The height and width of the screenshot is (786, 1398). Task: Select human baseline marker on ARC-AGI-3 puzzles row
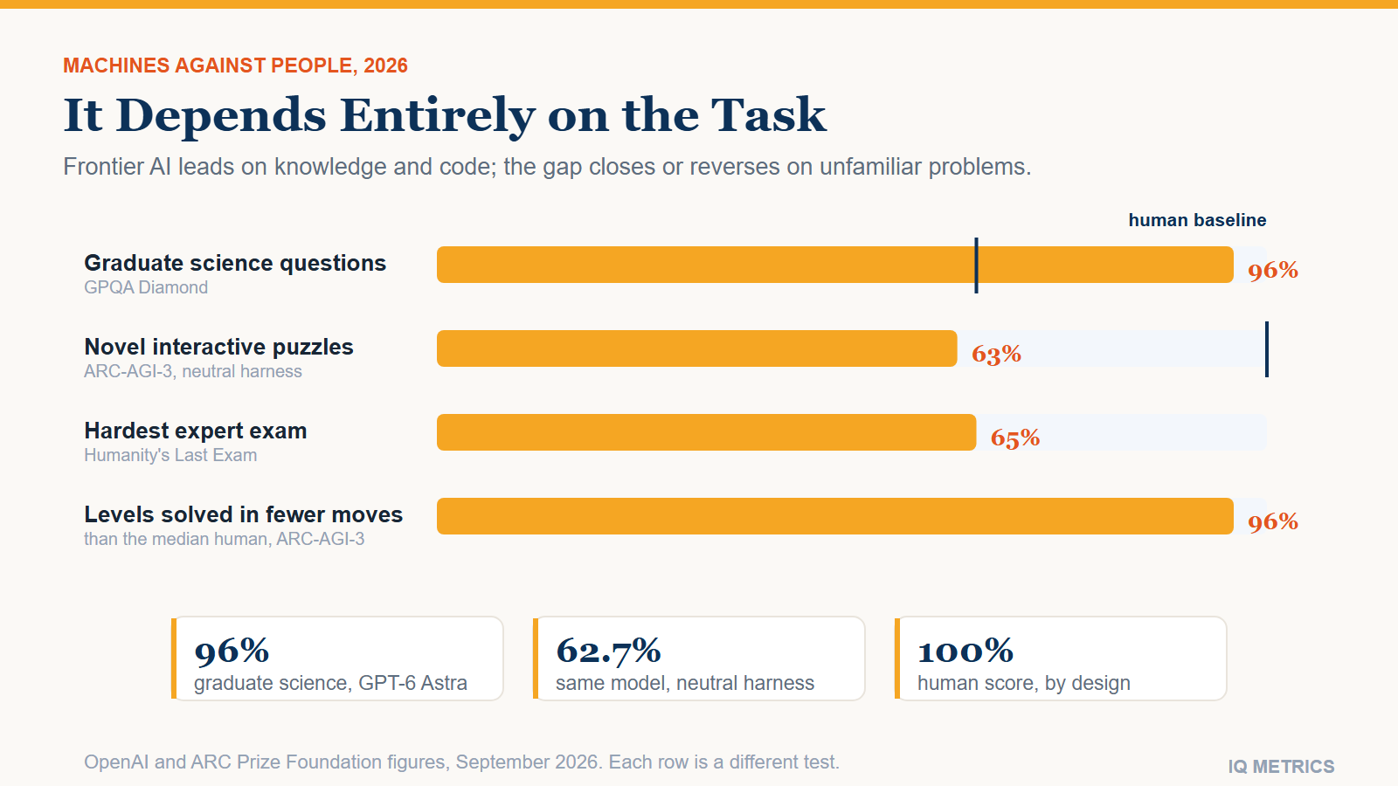(1266, 349)
